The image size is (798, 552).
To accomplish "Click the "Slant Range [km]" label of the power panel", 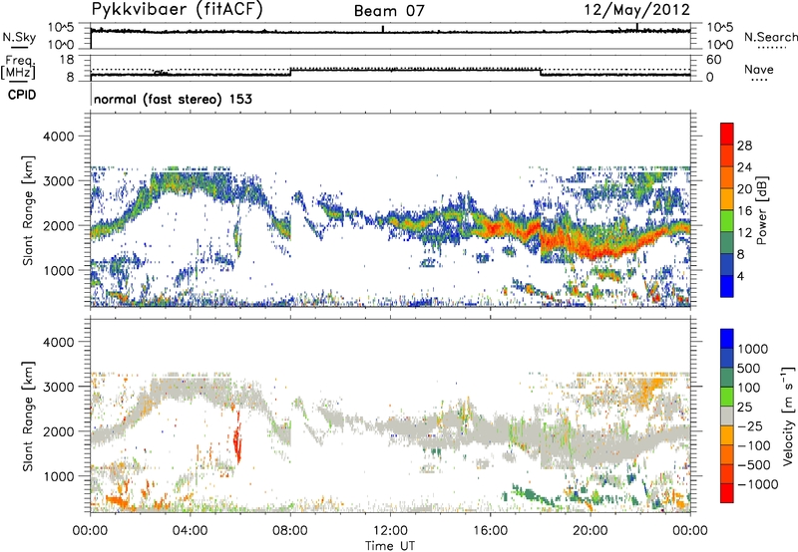I will click(28, 210).
